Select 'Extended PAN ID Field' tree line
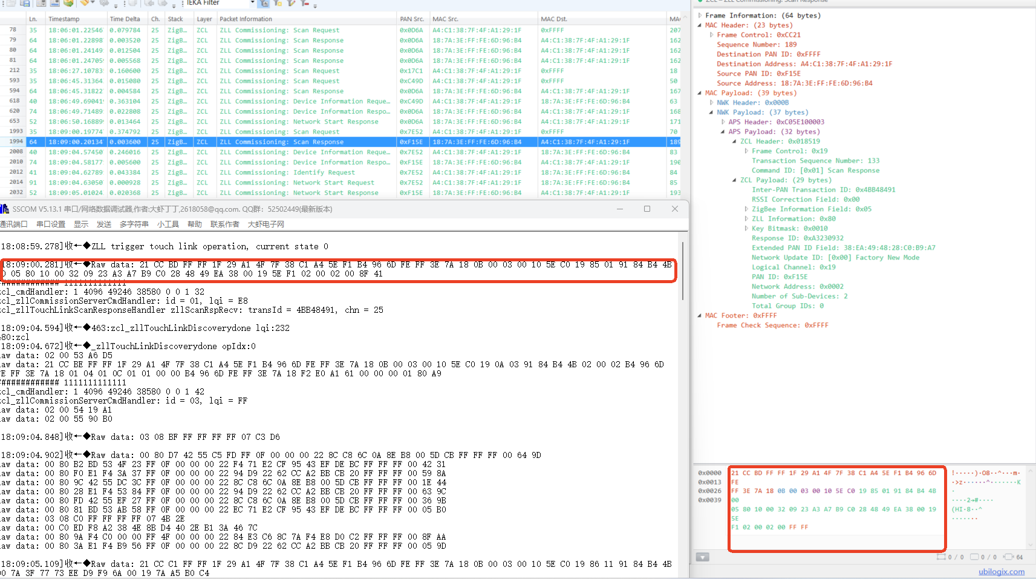Image resolution: width=1036 pixels, height=579 pixels. click(x=844, y=248)
